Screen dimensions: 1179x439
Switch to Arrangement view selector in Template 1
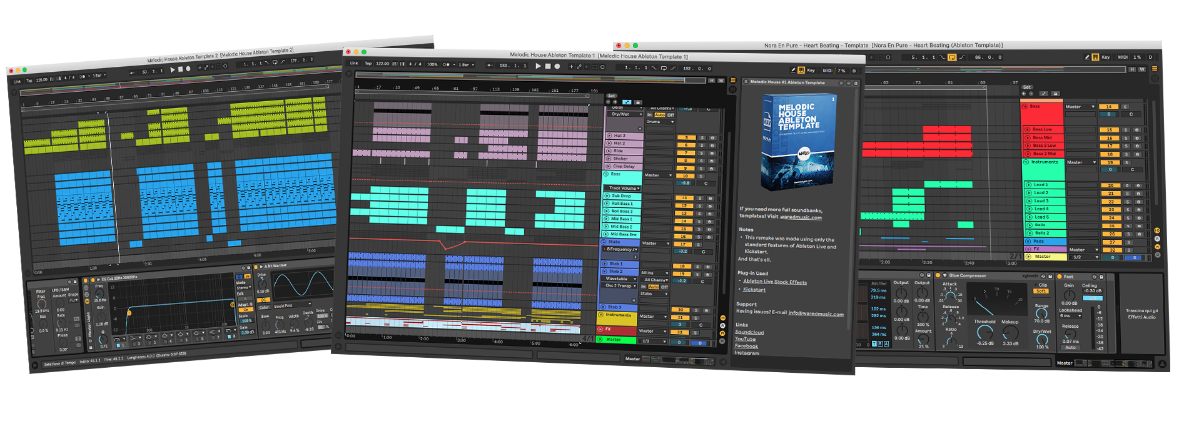coord(733,81)
